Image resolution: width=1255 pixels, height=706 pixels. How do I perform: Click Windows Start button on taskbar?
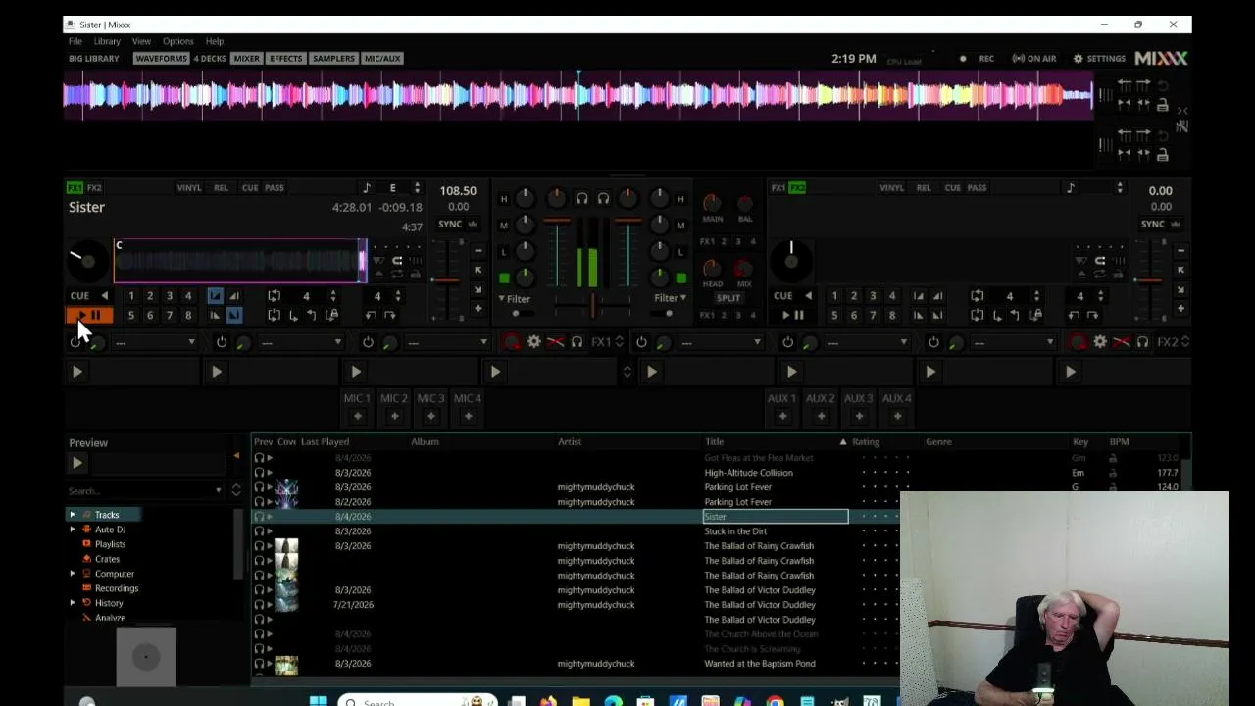pos(319,701)
